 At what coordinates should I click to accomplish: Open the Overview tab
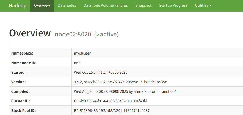[x=42, y=5]
